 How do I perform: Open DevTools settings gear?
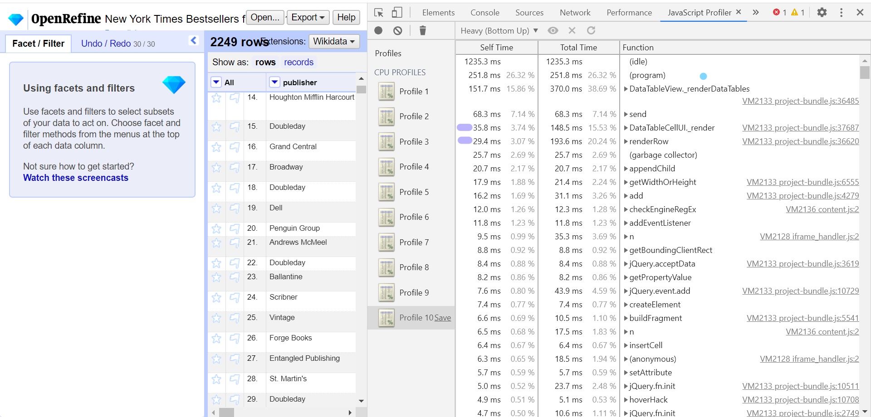click(822, 13)
